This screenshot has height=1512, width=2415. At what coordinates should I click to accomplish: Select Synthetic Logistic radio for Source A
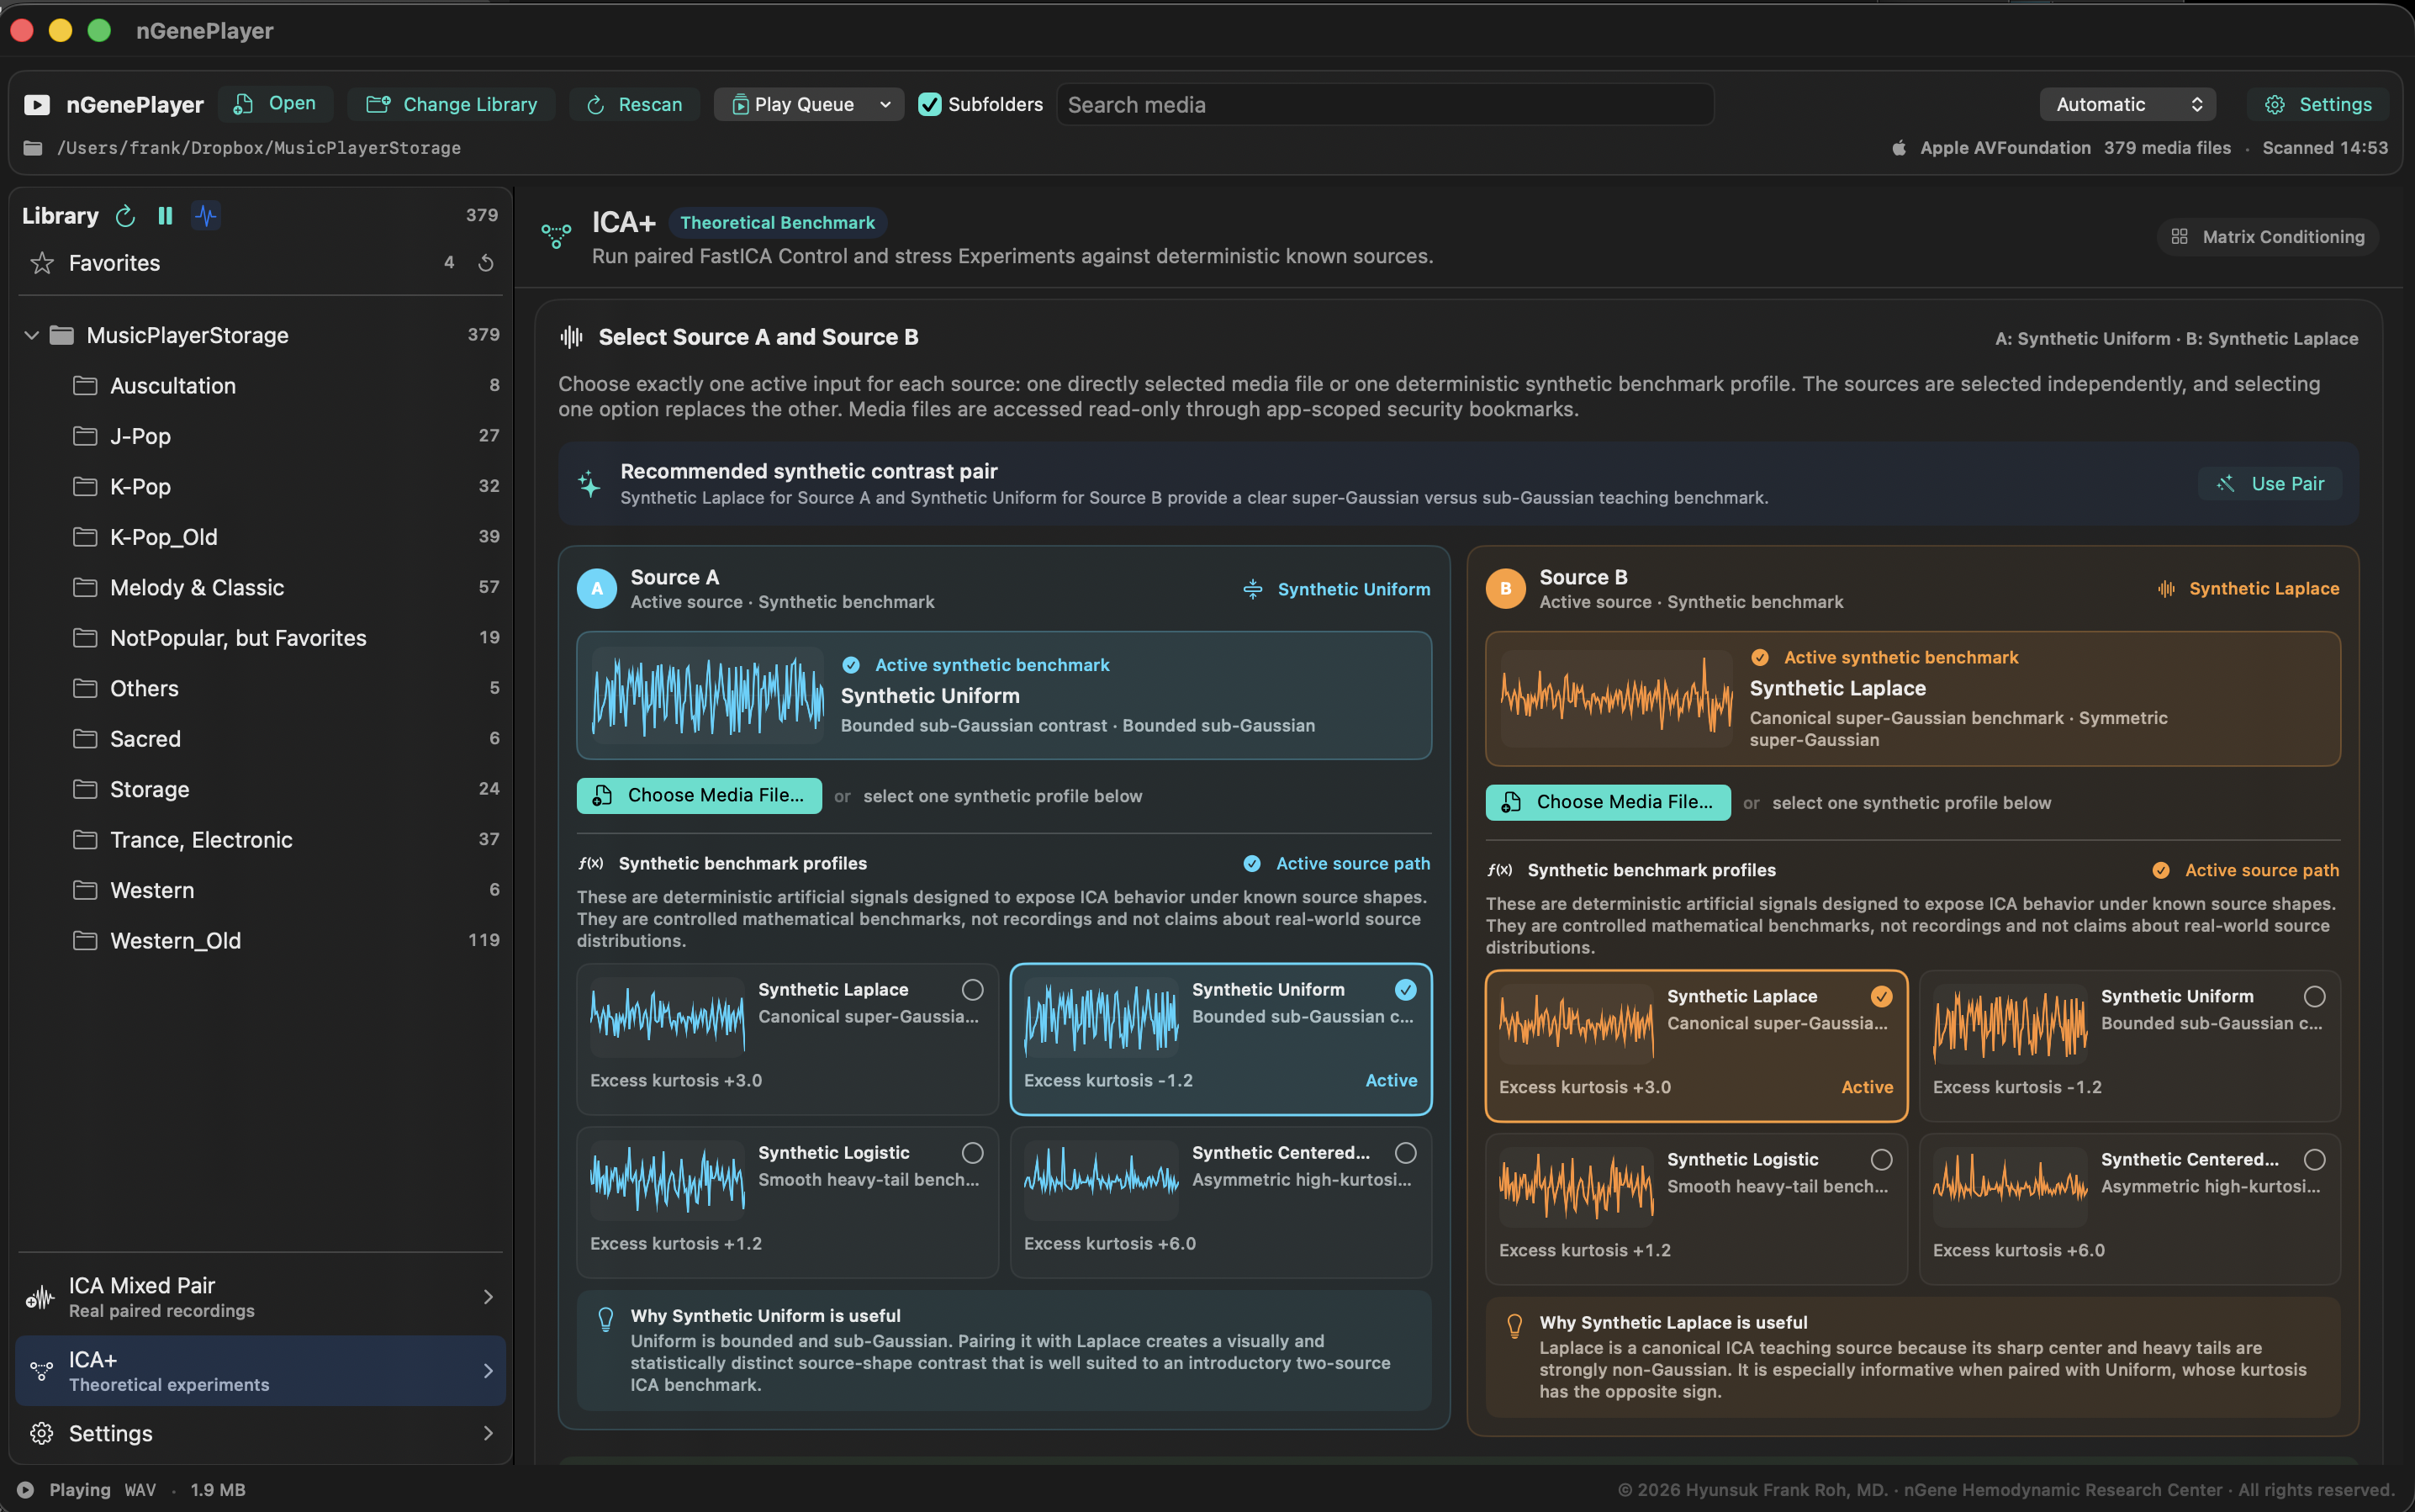(972, 1153)
